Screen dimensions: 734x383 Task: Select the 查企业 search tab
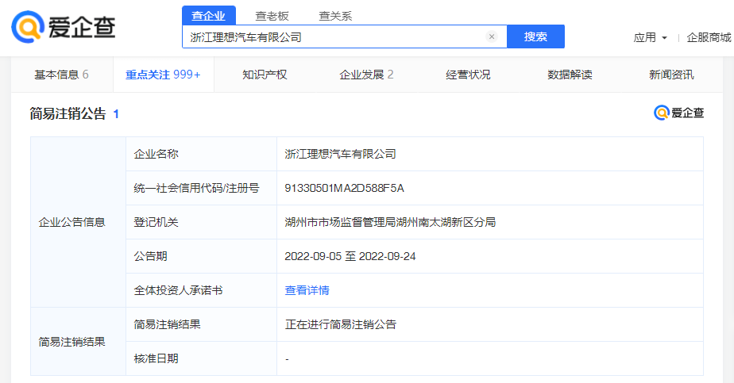point(208,15)
